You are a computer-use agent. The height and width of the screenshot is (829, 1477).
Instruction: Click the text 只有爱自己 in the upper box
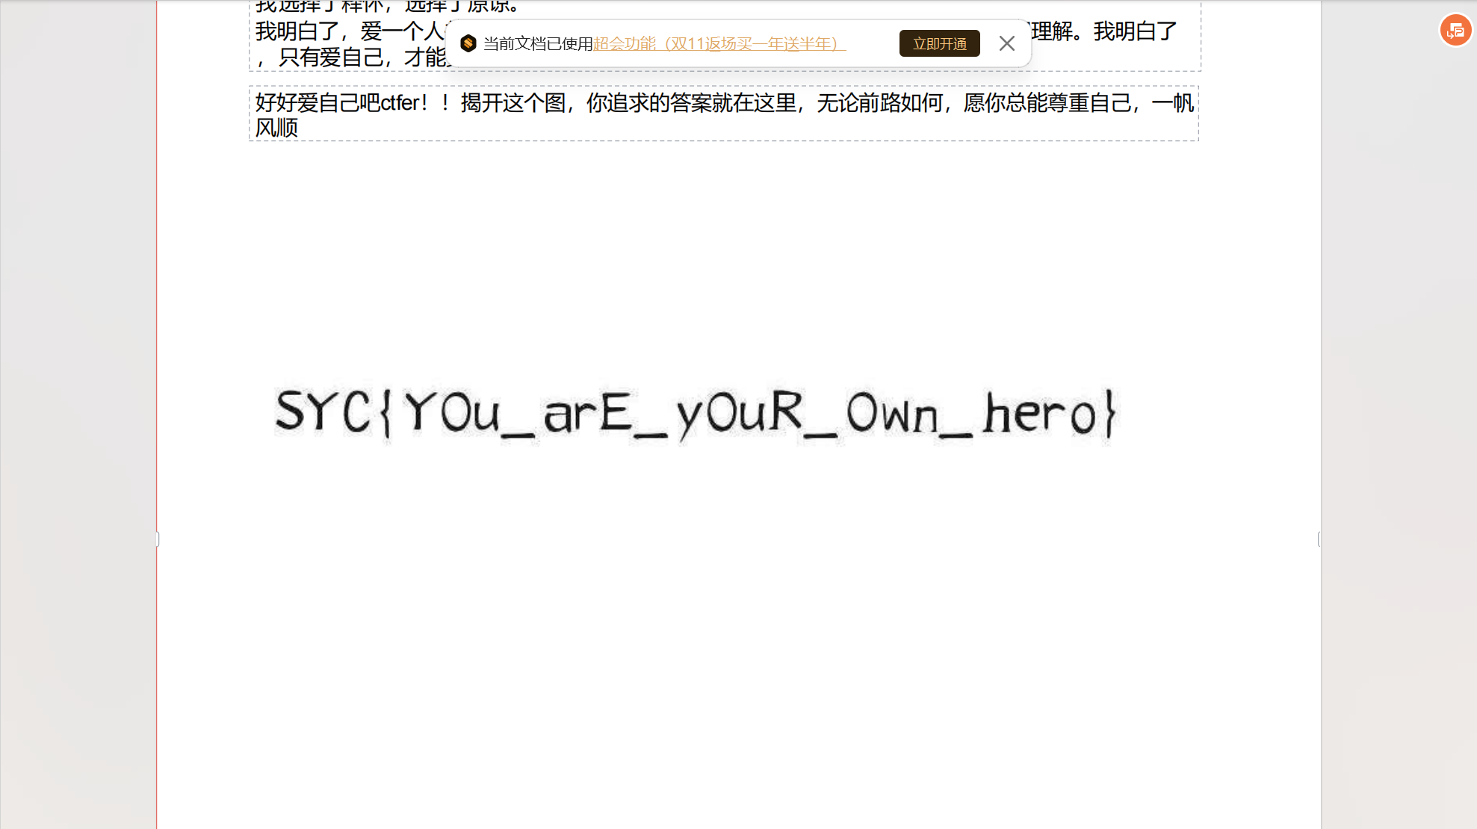point(330,58)
